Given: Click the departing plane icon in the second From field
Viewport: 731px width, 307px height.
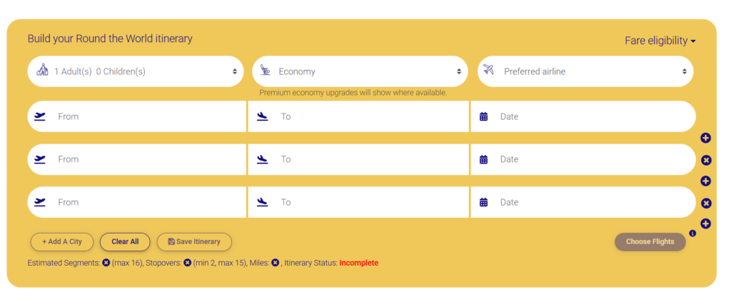Looking at the screenshot, I should (x=40, y=159).
